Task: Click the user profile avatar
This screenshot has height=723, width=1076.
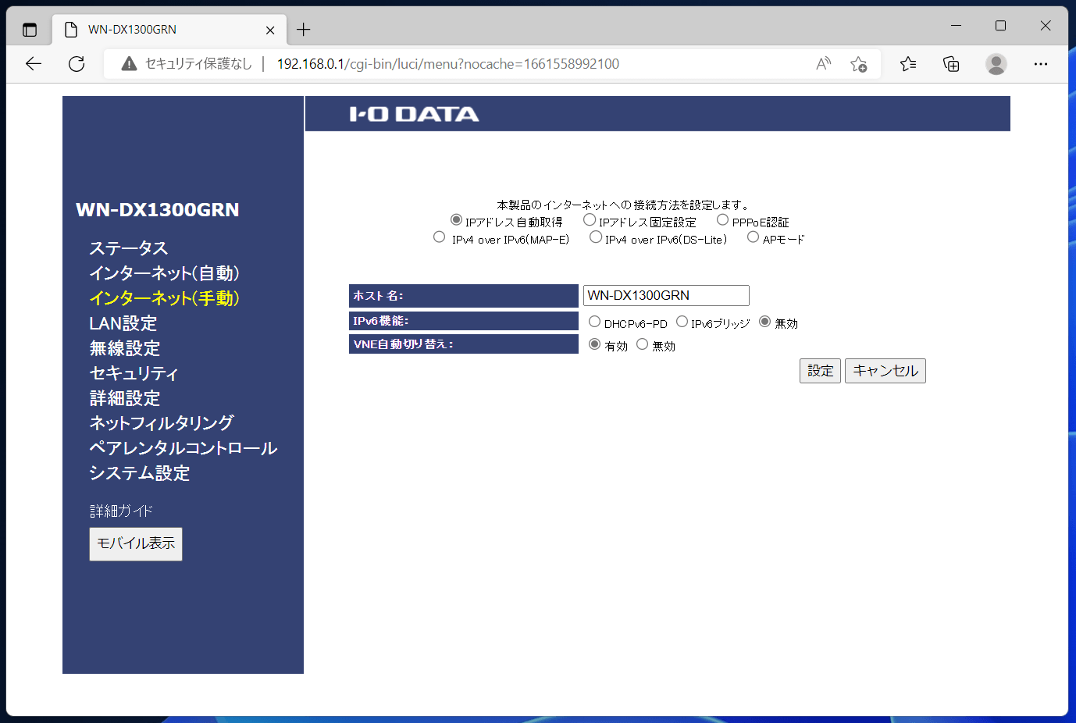Action: coord(996,64)
